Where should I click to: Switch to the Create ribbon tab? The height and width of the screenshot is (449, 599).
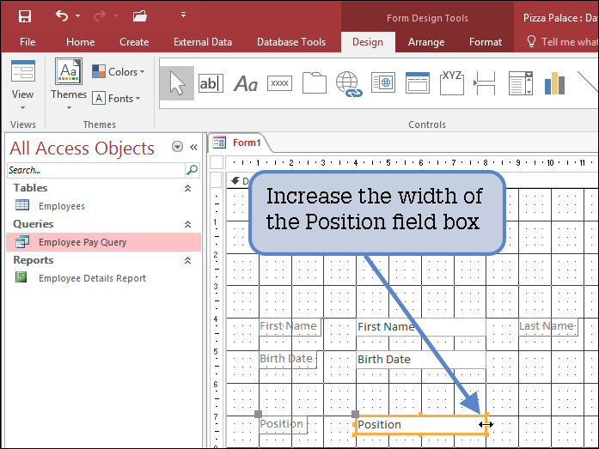pos(134,42)
